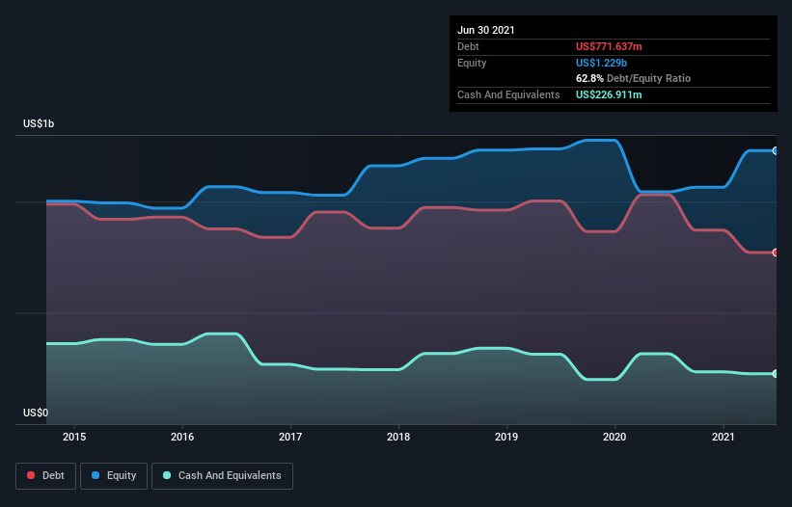Click the 2019 x-axis label
Viewport: 792px width, 507px height.
pyautogui.click(x=506, y=437)
